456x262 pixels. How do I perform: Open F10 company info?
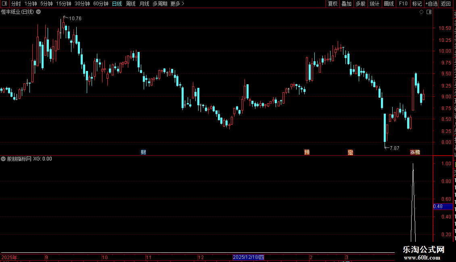coord(403,4)
